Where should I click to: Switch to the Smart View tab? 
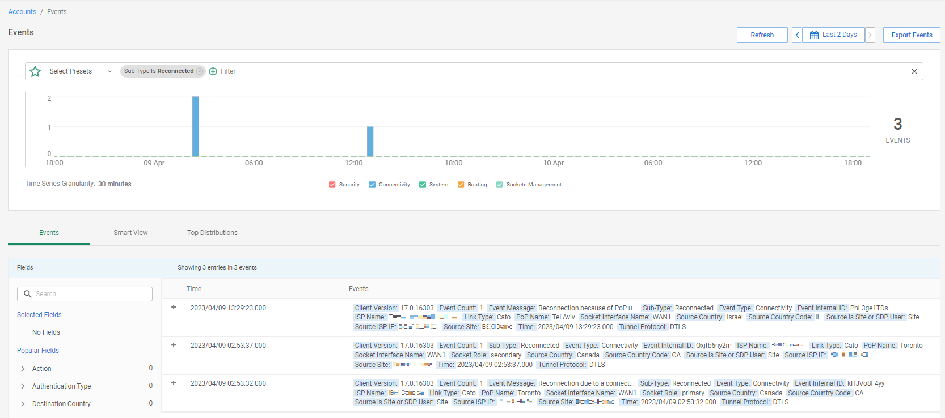(130, 233)
